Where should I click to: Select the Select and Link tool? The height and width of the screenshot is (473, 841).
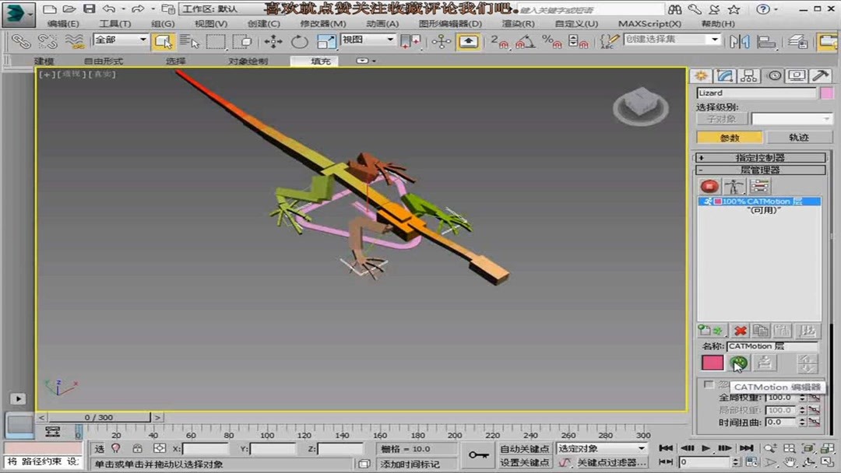(21, 40)
